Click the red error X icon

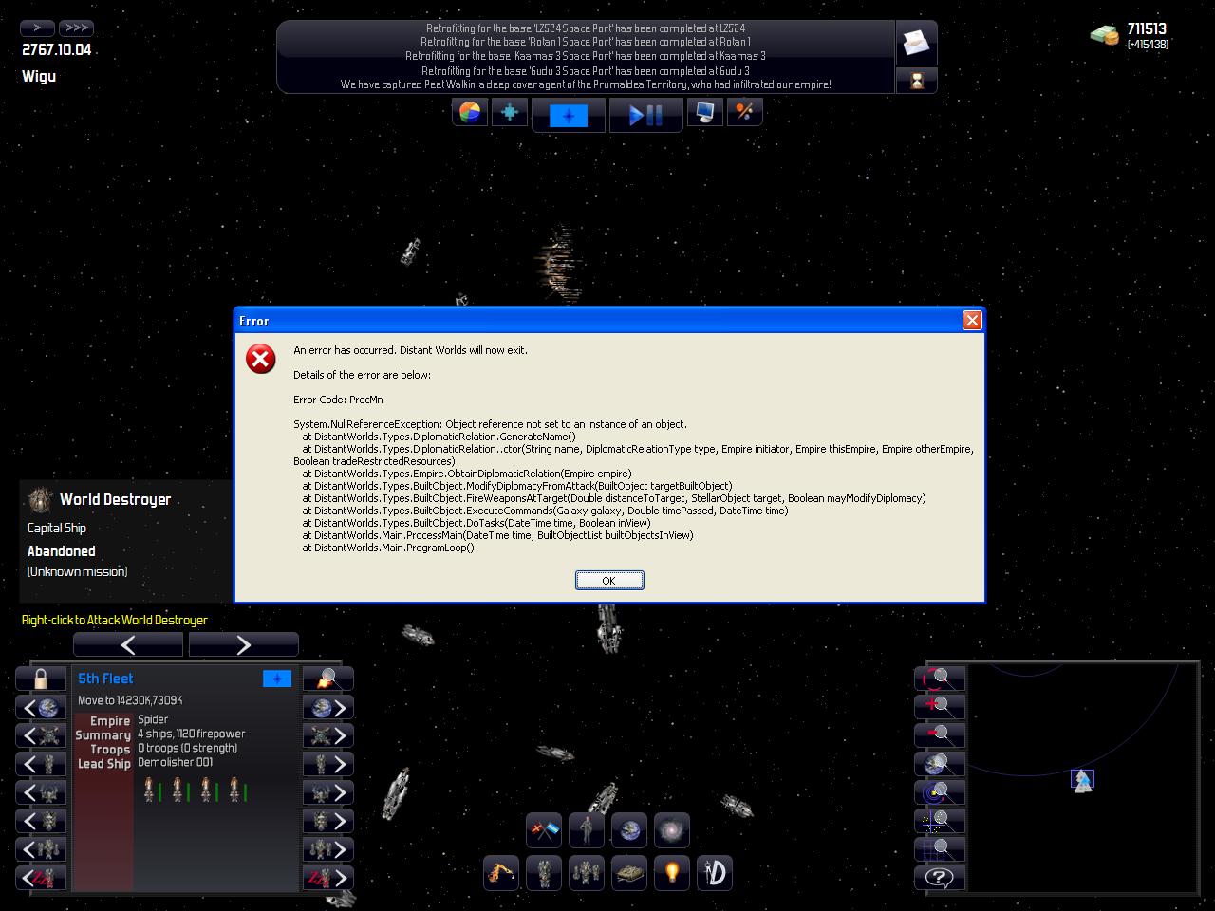tap(261, 359)
